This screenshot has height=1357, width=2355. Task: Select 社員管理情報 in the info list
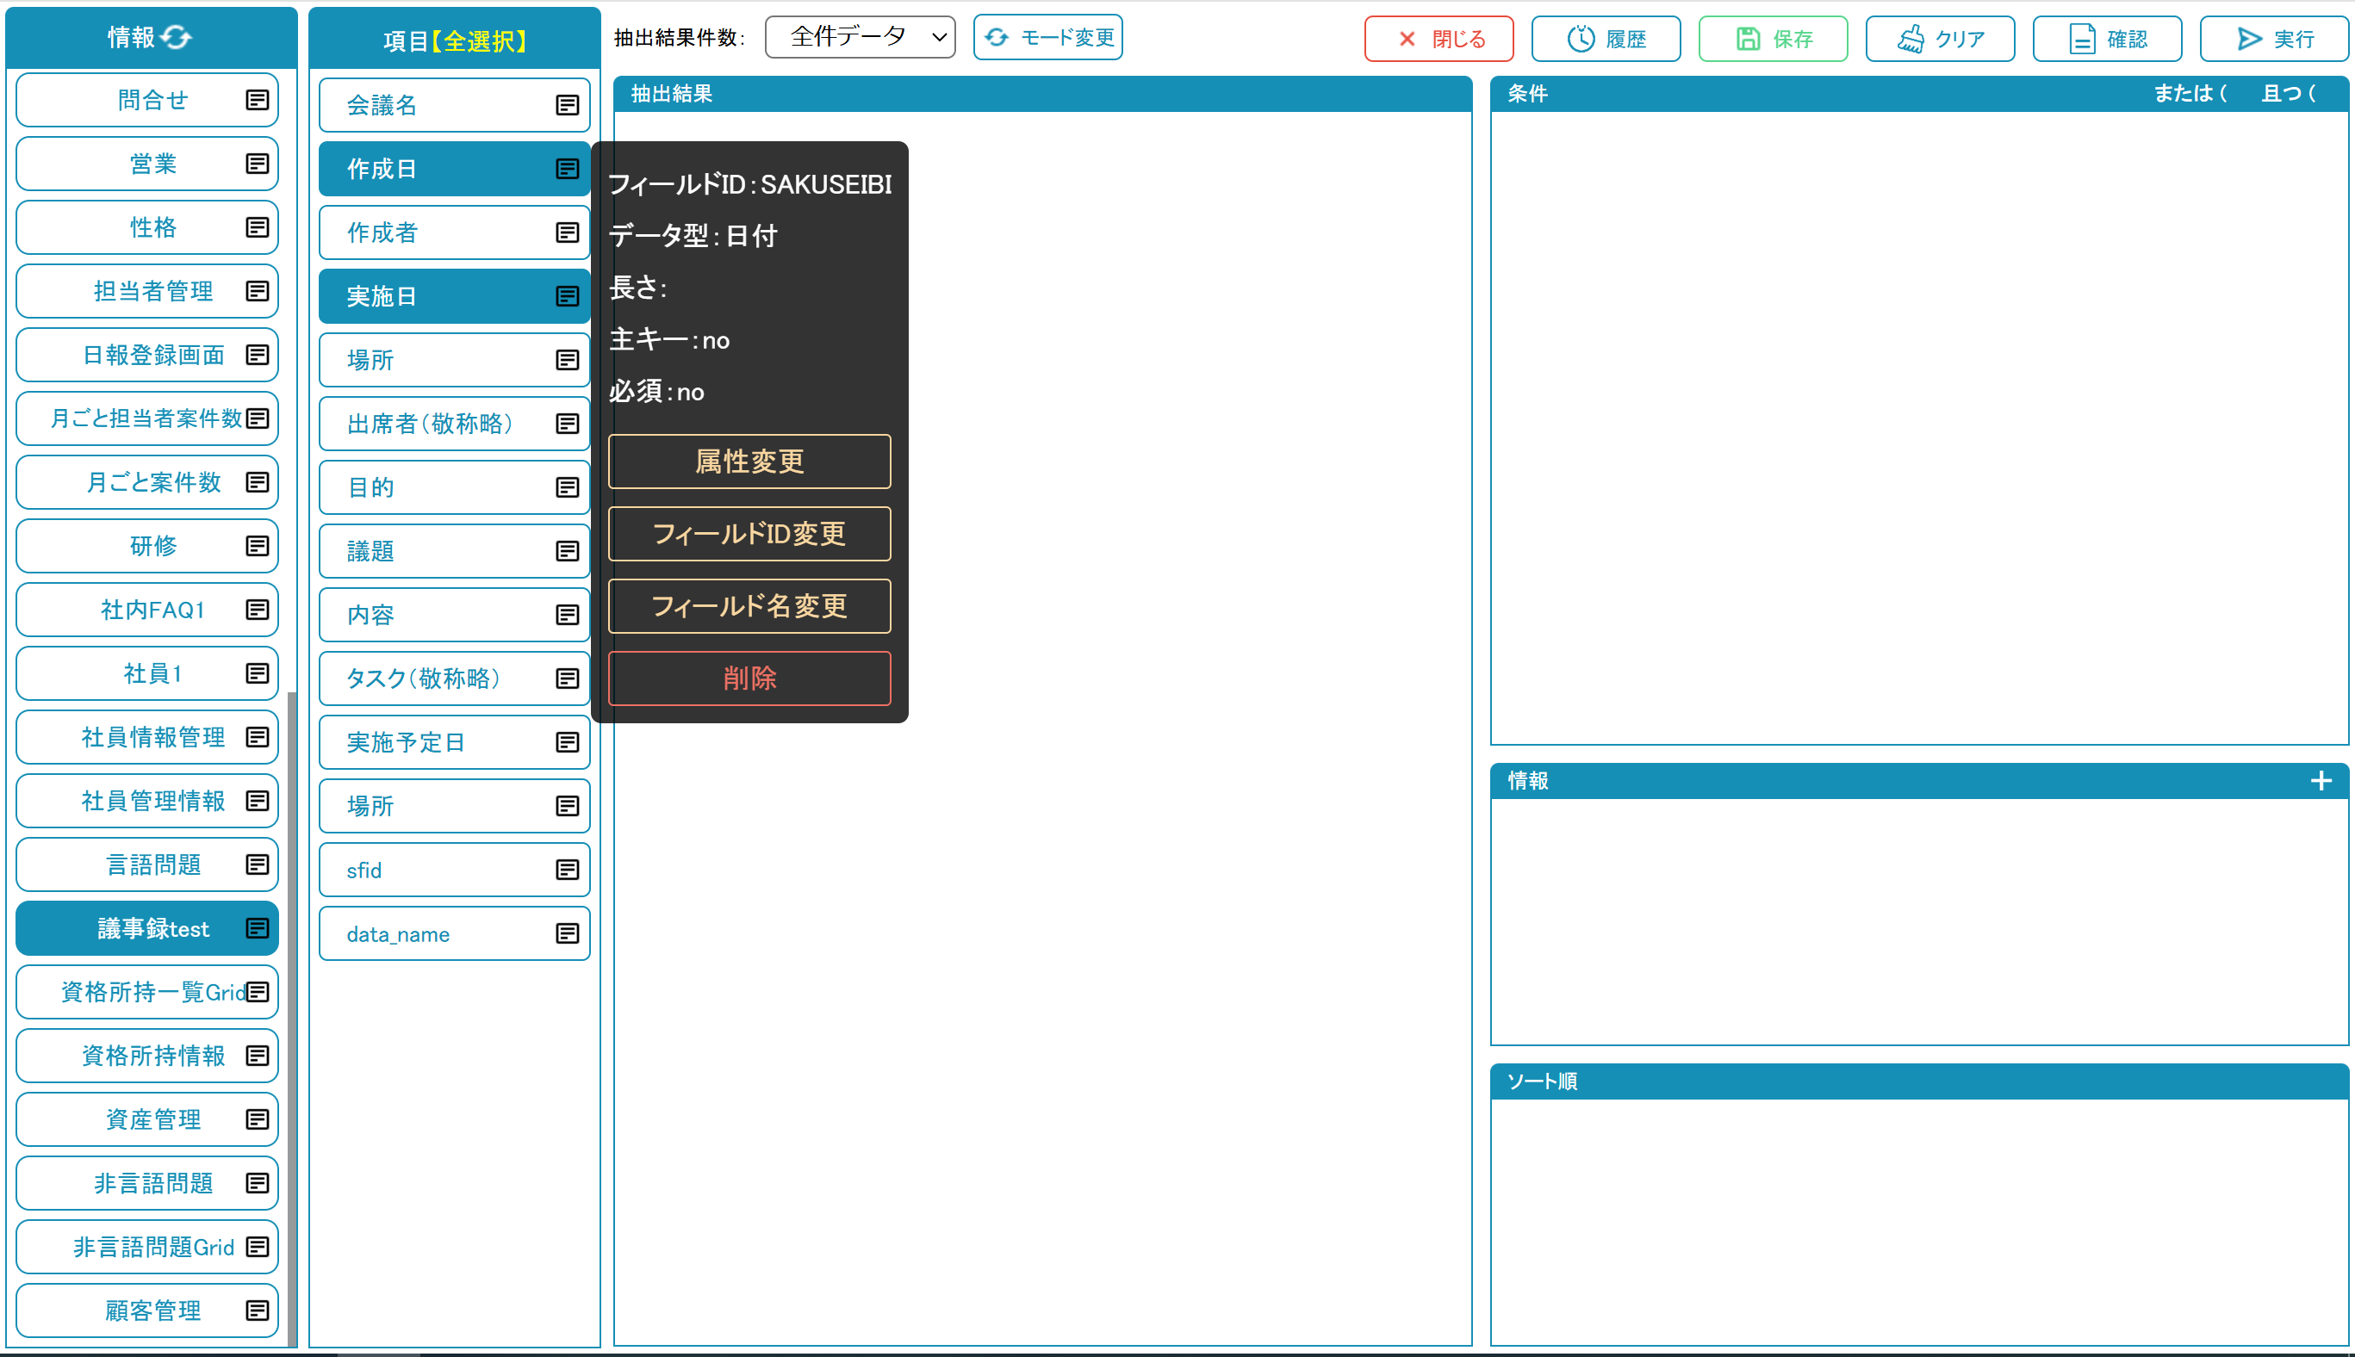click(x=147, y=801)
